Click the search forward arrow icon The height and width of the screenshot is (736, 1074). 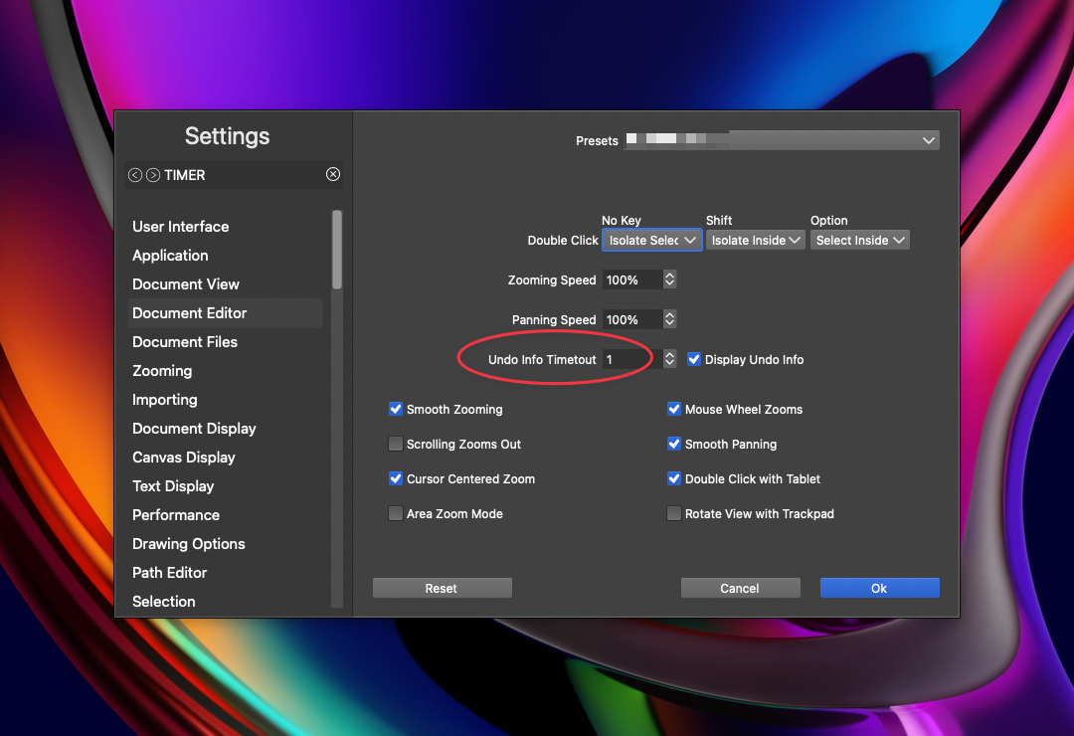pyautogui.click(x=153, y=175)
